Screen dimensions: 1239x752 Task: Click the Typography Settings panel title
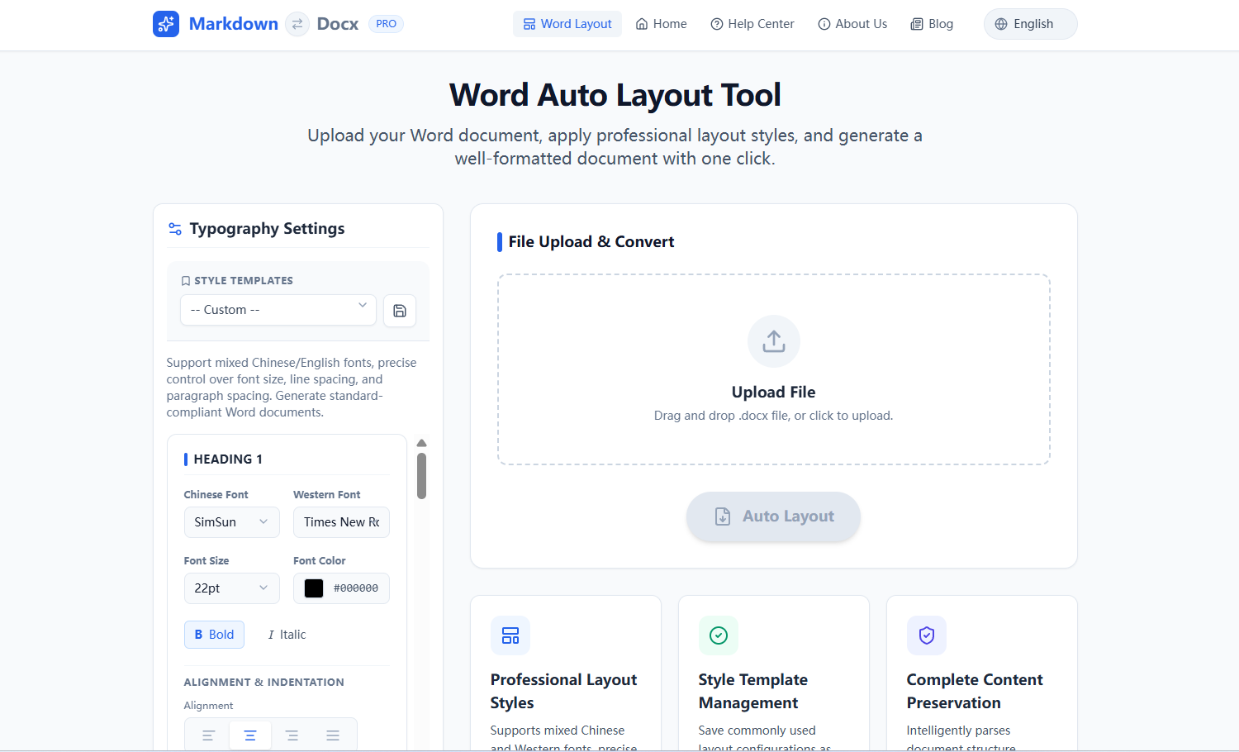(268, 229)
